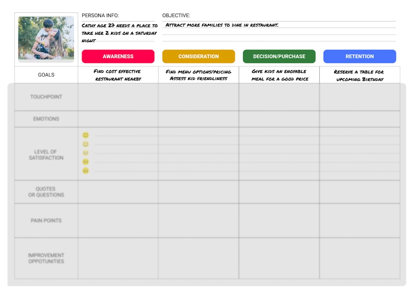Select the neutral face emoji icon

click(85, 152)
